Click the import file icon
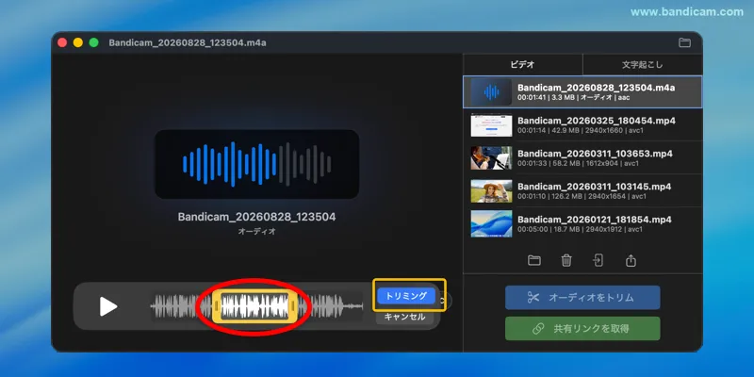 598,261
